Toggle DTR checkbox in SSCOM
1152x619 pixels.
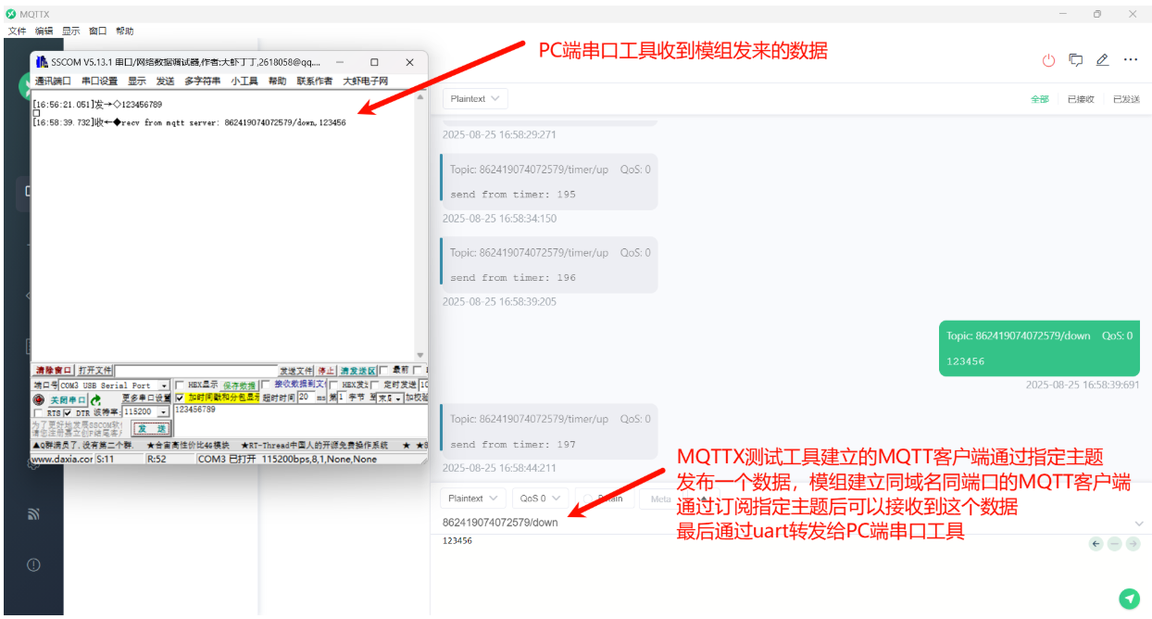pos(68,413)
